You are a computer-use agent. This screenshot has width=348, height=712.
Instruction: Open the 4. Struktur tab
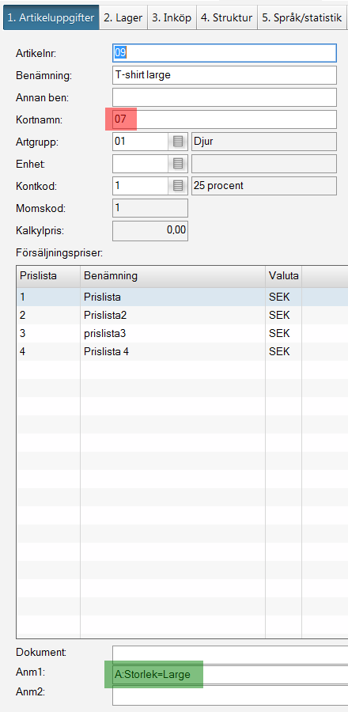(227, 17)
